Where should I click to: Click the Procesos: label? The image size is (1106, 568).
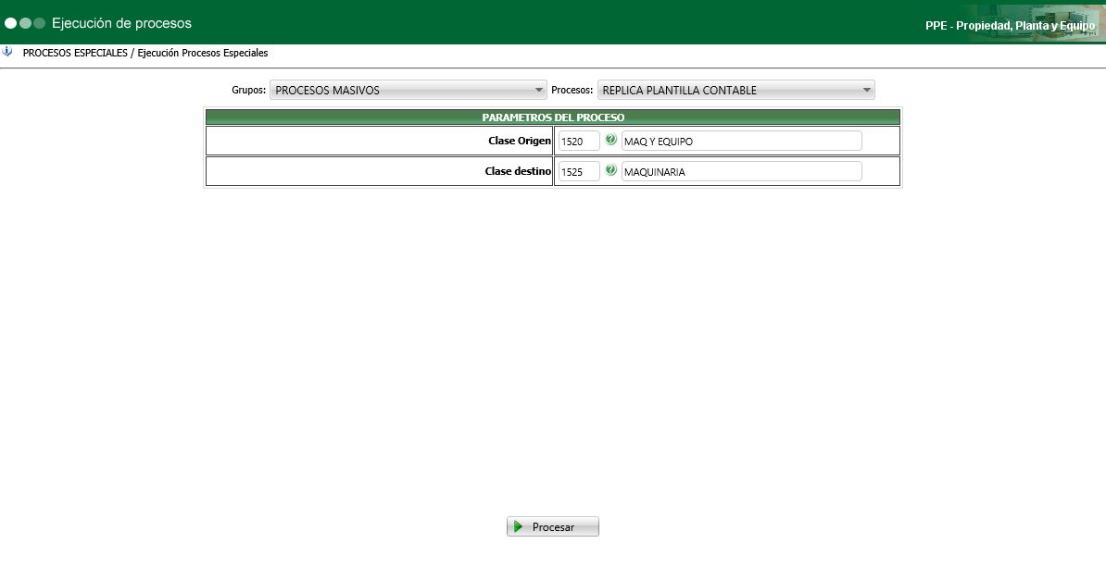[x=572, y=91]
